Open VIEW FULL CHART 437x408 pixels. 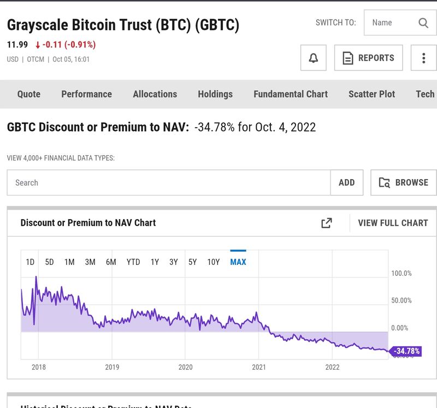(x=391, y=223)
